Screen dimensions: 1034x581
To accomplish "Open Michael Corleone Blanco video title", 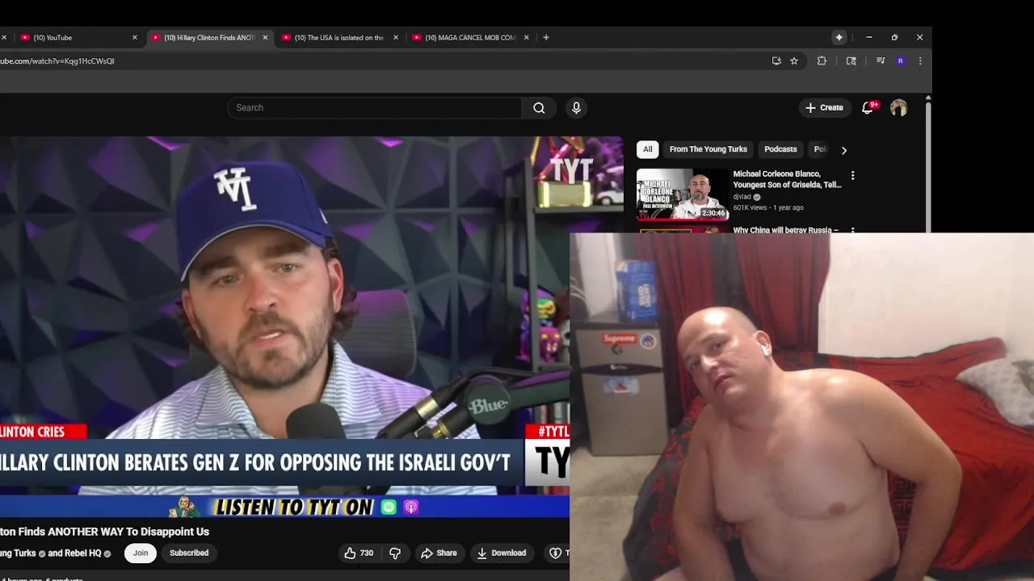I will (787, 179).
